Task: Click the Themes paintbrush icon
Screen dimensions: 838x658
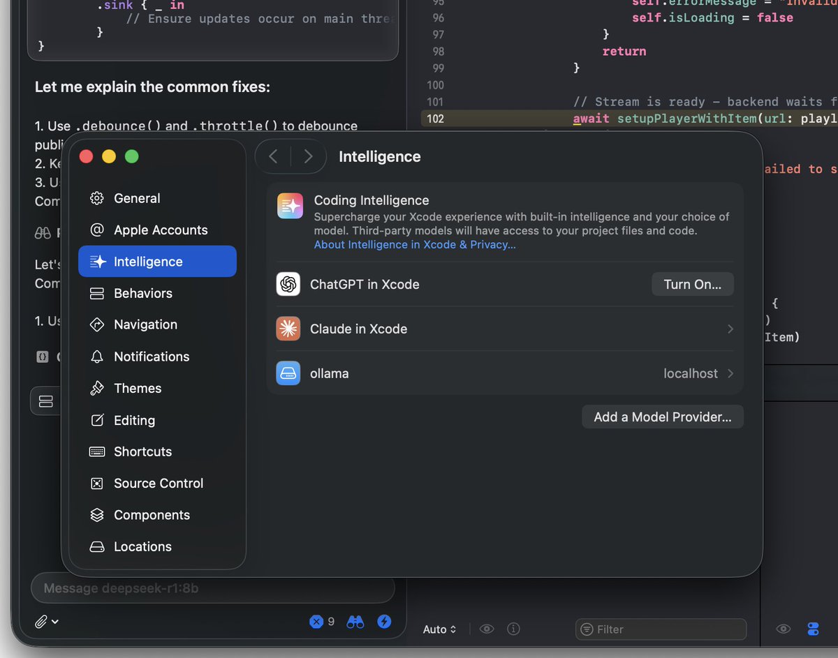Action: click(x=97, y=389)
